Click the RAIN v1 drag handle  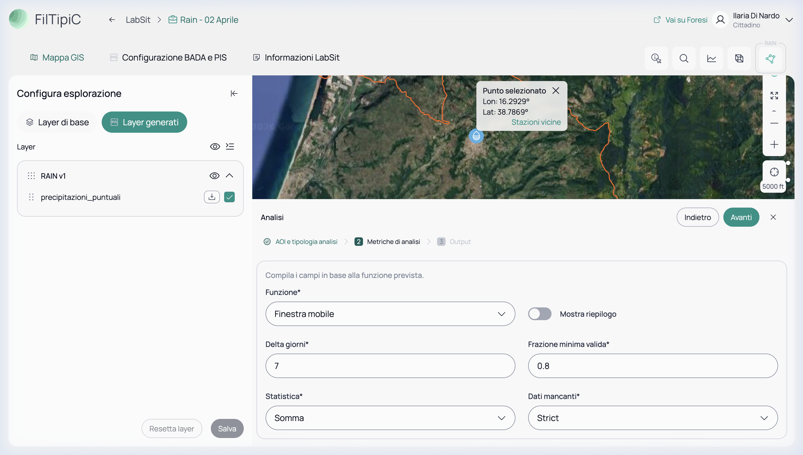pos(31,176)
